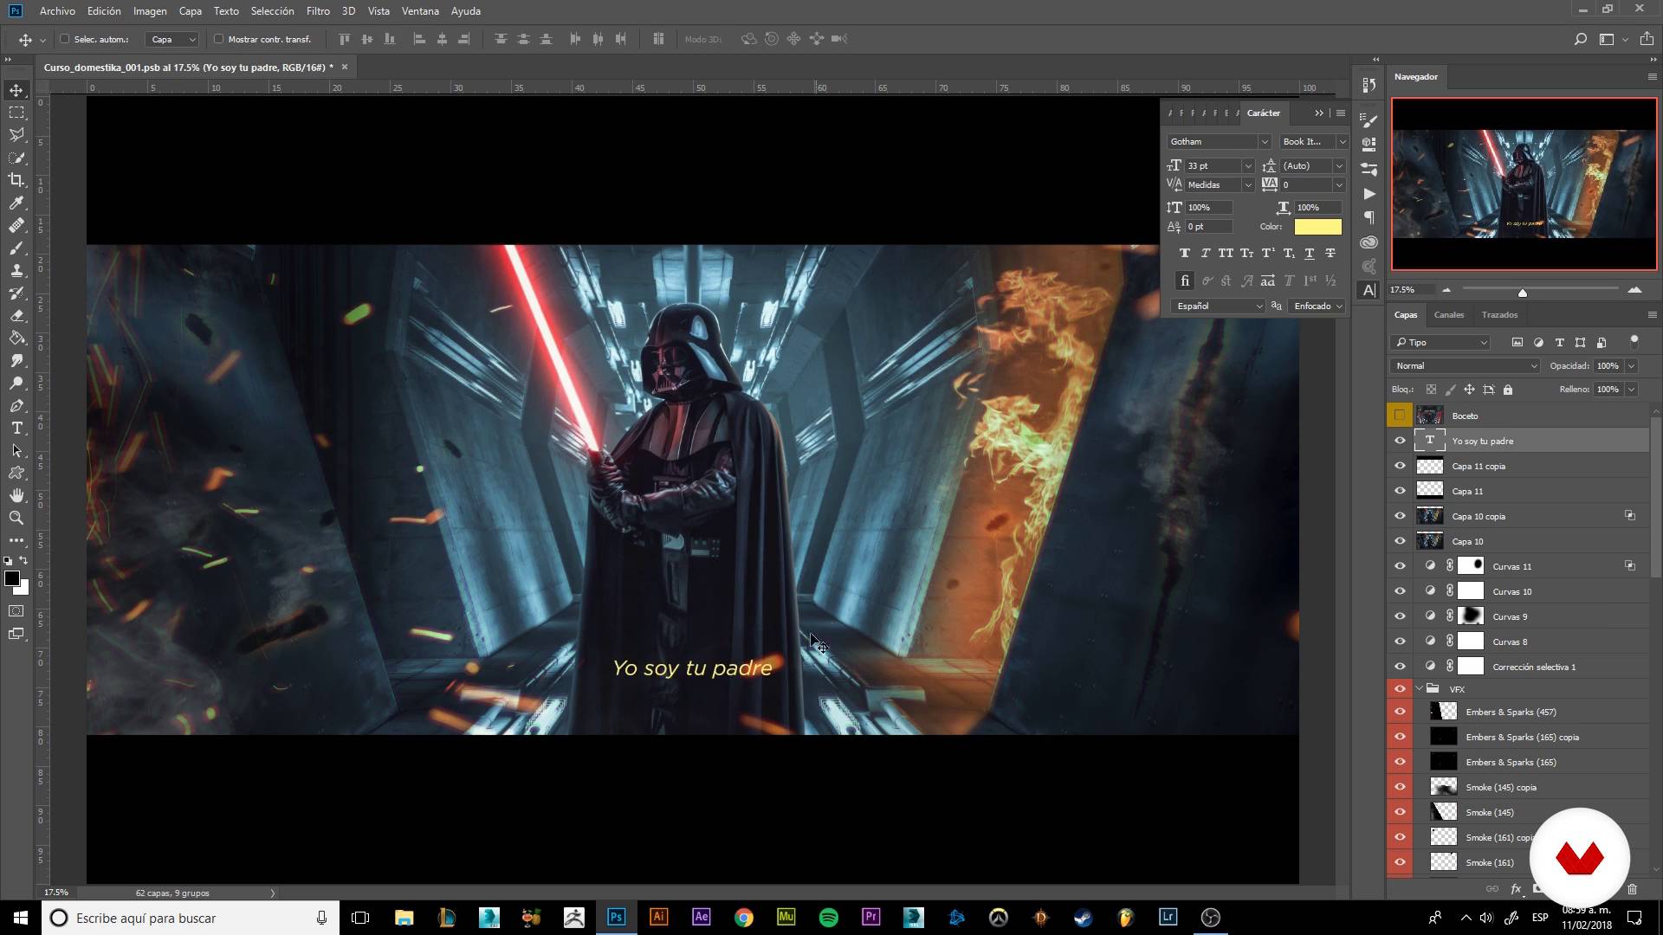Select the Zoom tool
The height and width of the screenshot is (935, 1663).
tap(16, 519)
